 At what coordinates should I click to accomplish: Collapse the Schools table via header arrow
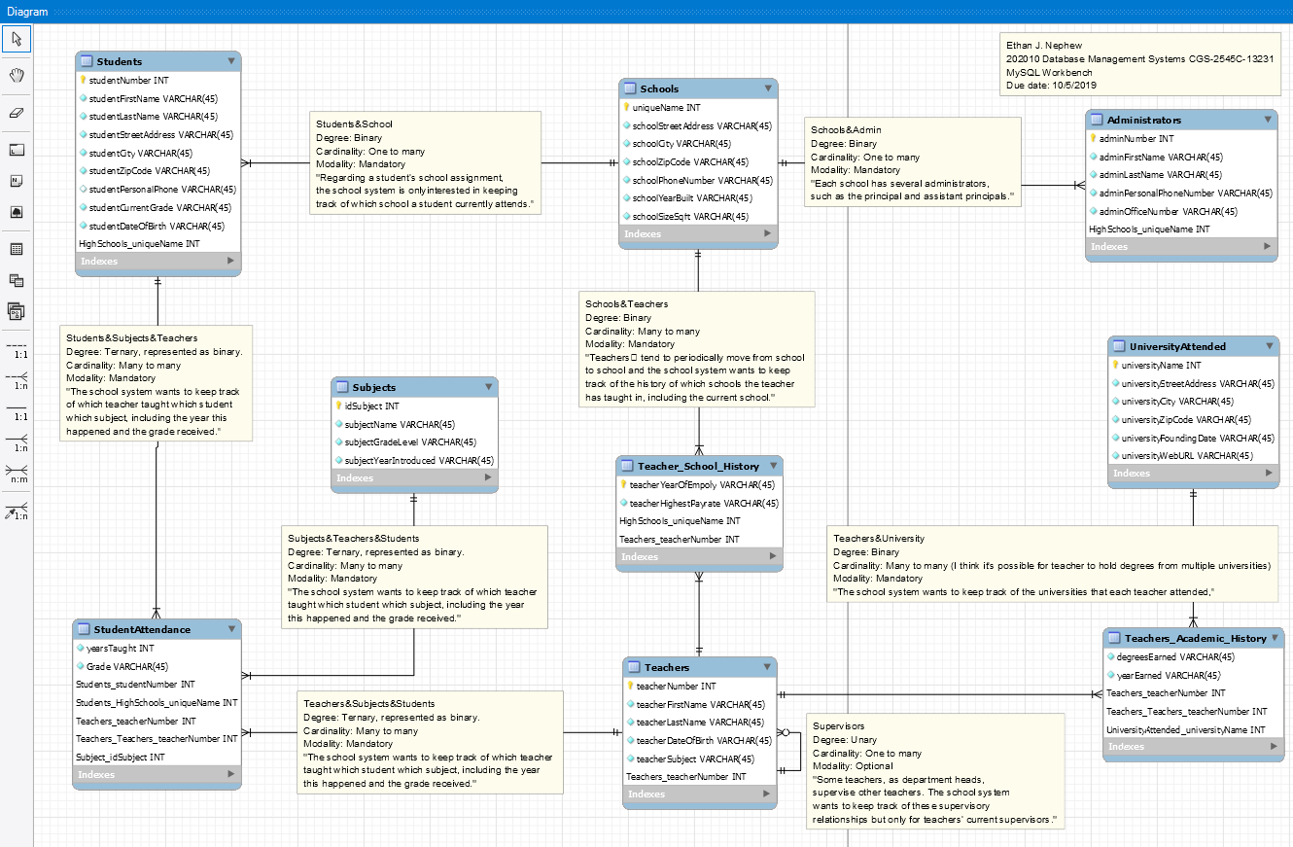pos(768,88)
